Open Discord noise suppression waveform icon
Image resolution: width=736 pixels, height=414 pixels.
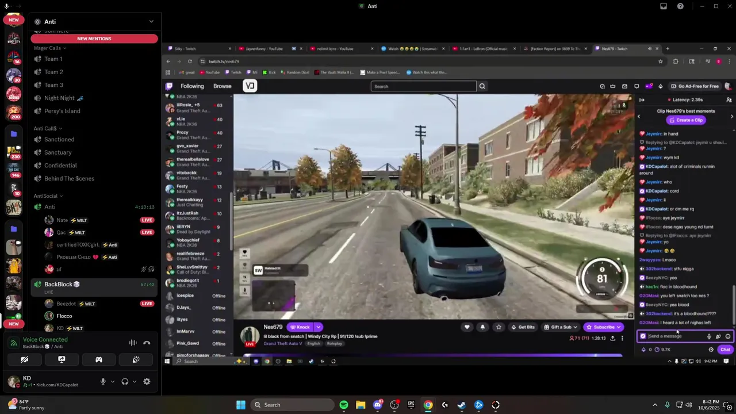[133, 343]
